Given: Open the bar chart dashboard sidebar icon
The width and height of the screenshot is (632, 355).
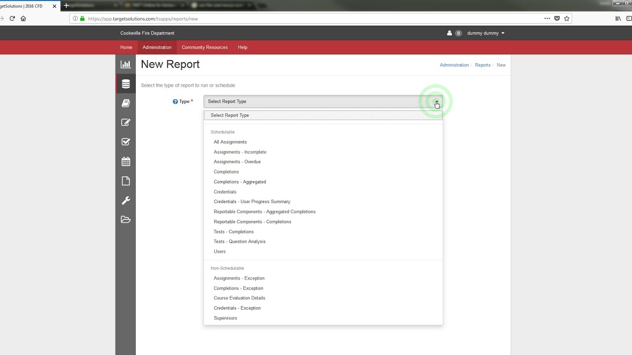Looking at the screenshot, I should point(125,64).
